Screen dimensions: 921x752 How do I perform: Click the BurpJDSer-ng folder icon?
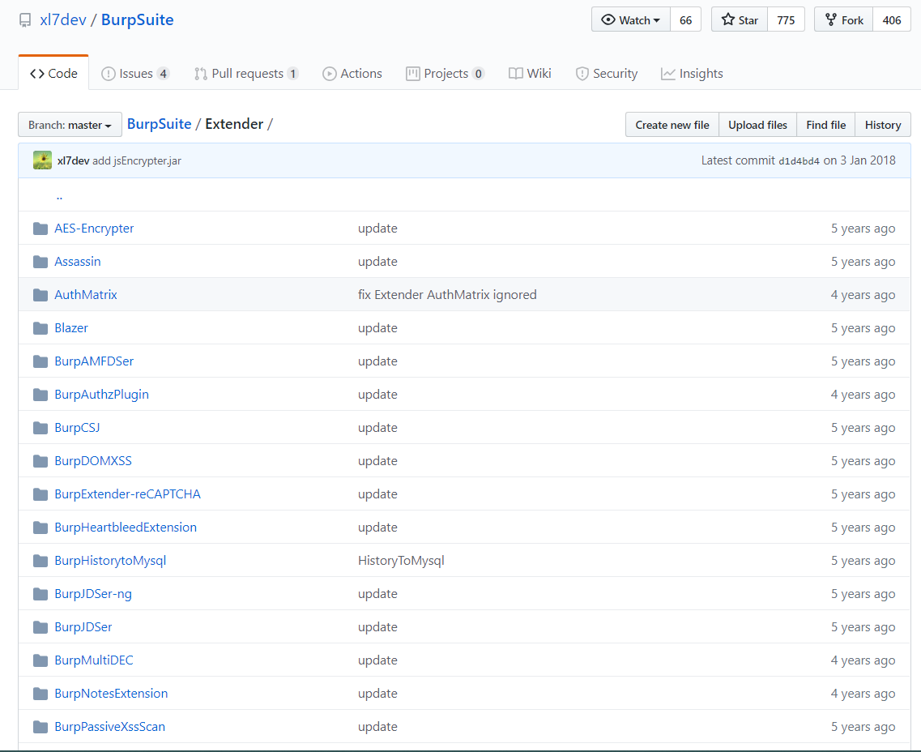coord(41,594)
